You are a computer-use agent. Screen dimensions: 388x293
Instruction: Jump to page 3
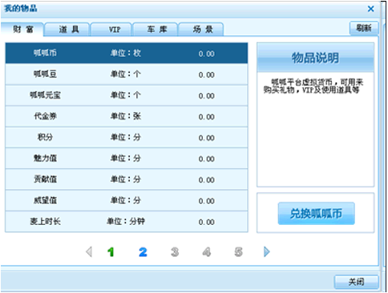pos(175,252)
